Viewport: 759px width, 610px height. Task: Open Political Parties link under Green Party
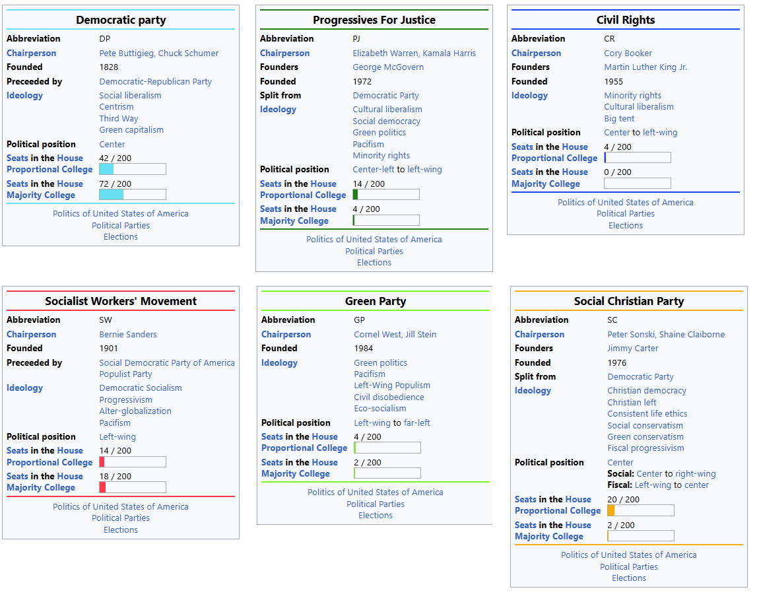point(375,504)
